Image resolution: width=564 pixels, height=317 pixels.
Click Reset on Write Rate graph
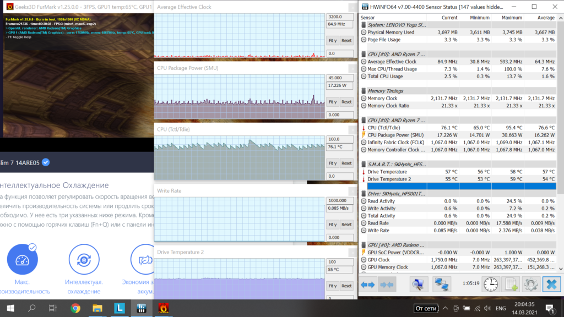(x=346, y=225)
